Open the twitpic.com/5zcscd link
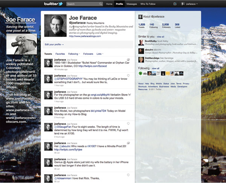 coord(92,66)
